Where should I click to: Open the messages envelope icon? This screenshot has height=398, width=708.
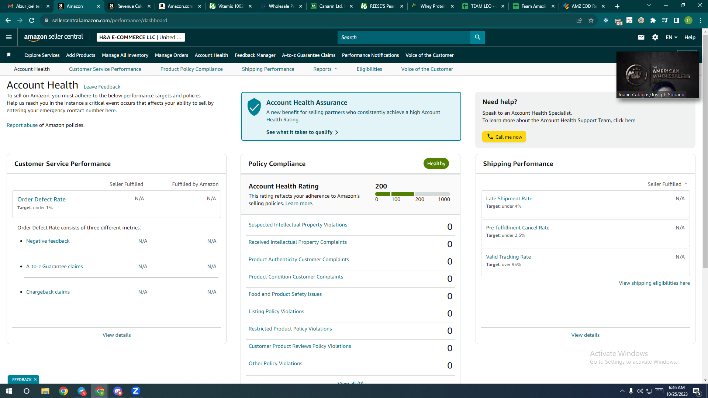pos(641,37)
